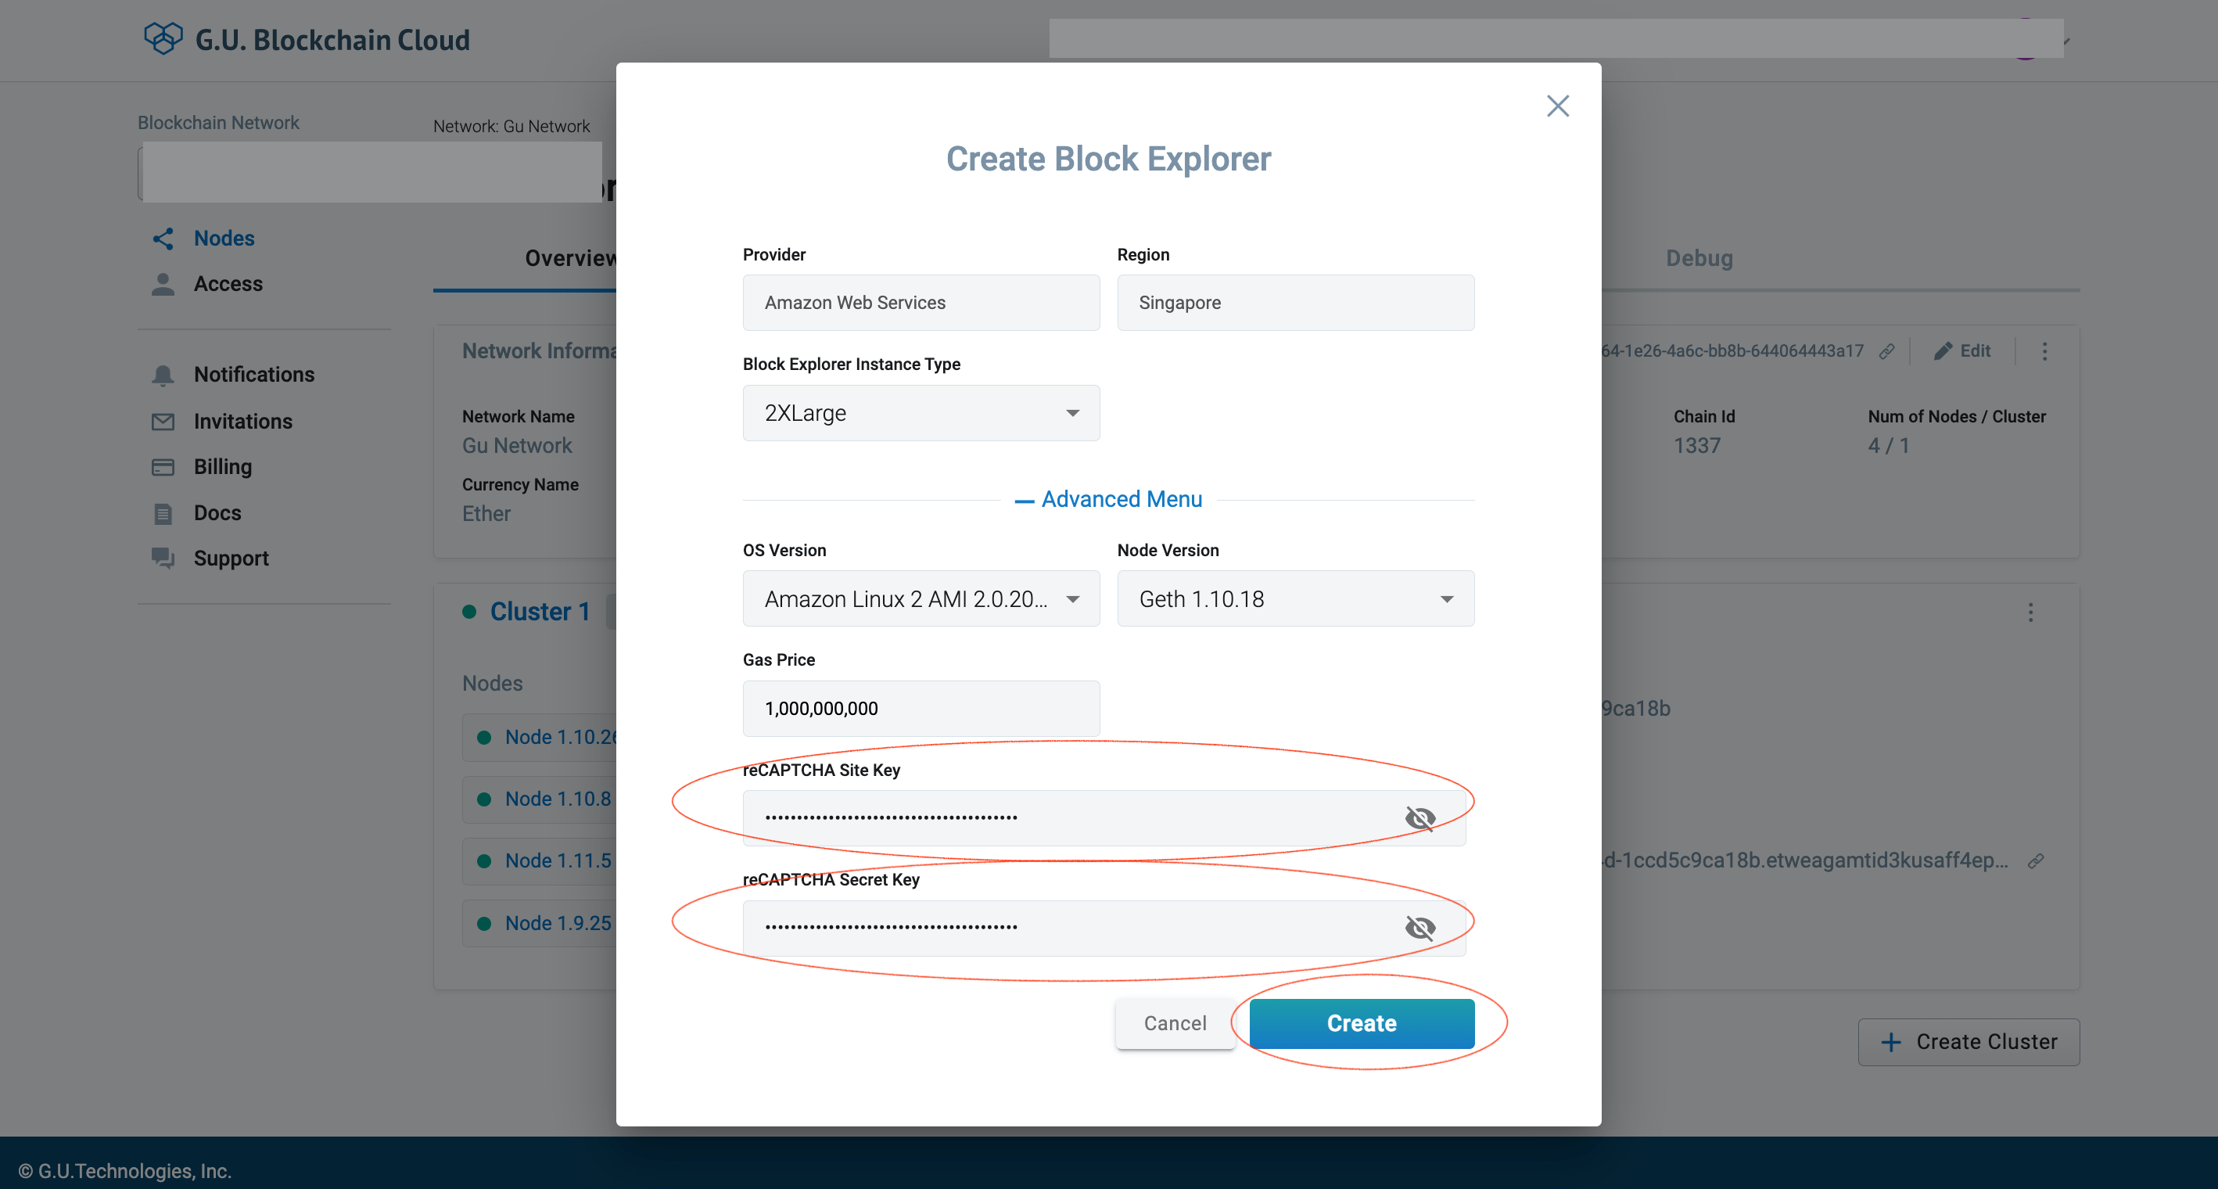Screen dimensions: 2218x1189
Task: Open the Cluster 1 link
Action: (x=540, y=612)
